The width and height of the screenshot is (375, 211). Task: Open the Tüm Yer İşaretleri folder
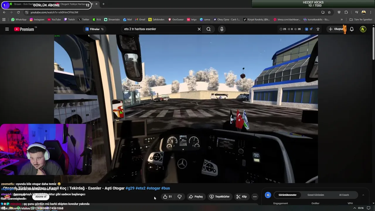(x=361, y=20)
